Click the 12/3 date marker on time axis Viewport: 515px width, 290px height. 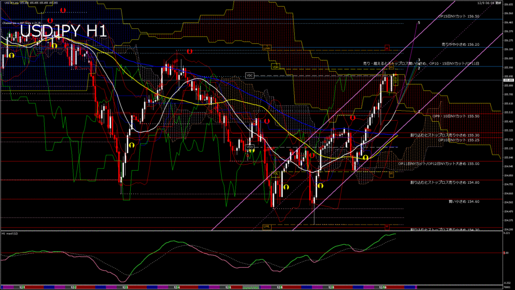click(x=125, y=287)
